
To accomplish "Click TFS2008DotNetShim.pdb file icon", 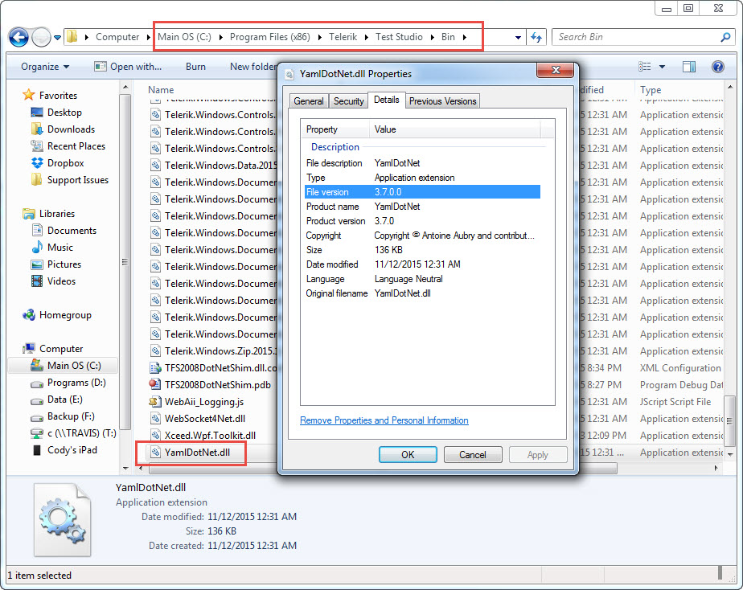I will click(155, 384).
